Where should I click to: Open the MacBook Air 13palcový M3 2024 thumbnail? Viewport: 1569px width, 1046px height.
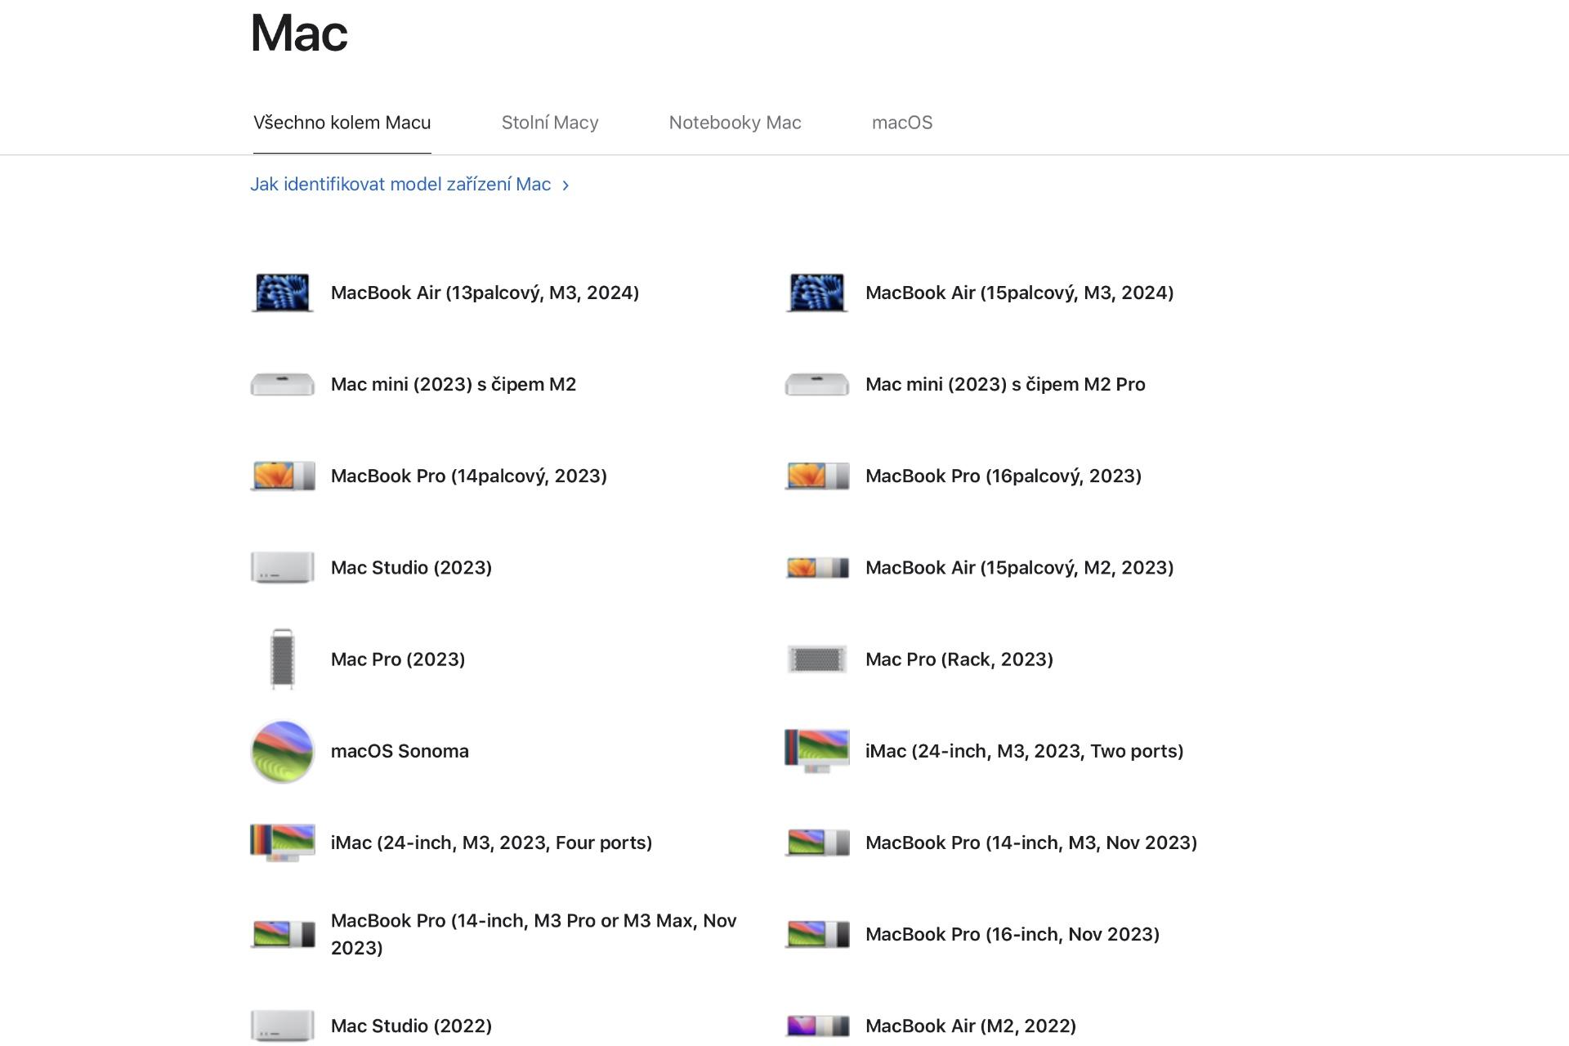click(282, 293)
